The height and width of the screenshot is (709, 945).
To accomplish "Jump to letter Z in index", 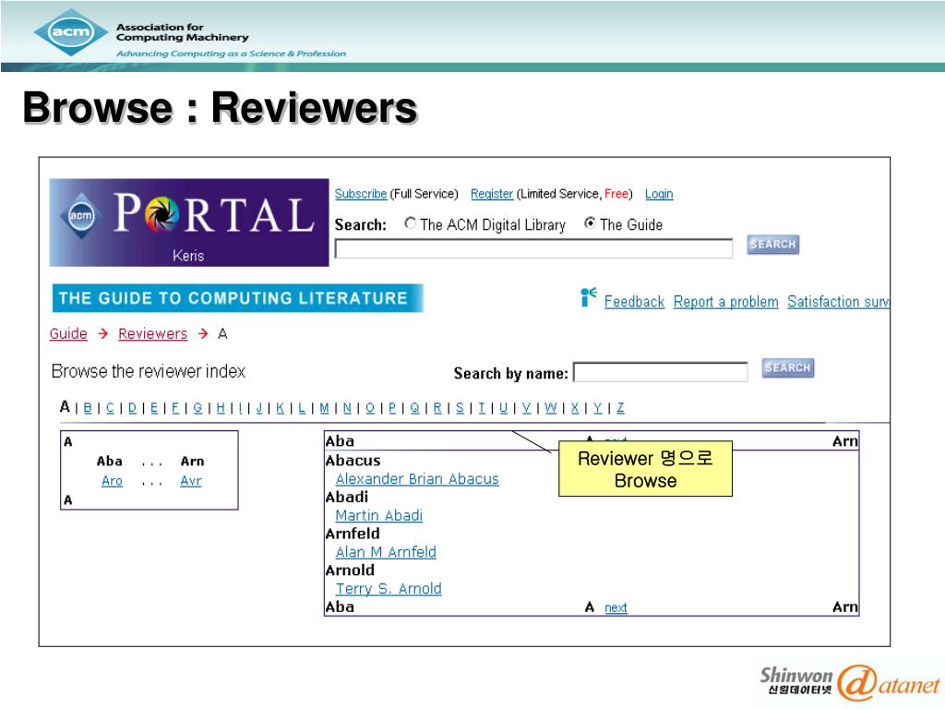I will (621, 408).
